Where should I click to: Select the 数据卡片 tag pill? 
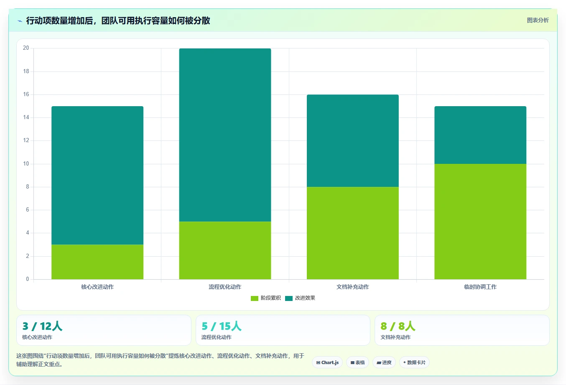pyautogui.click(x=414, y=362)
